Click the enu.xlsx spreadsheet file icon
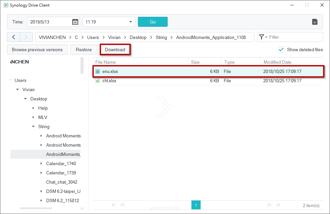Viewport: 330px width, 214px height. coord(97,71)
